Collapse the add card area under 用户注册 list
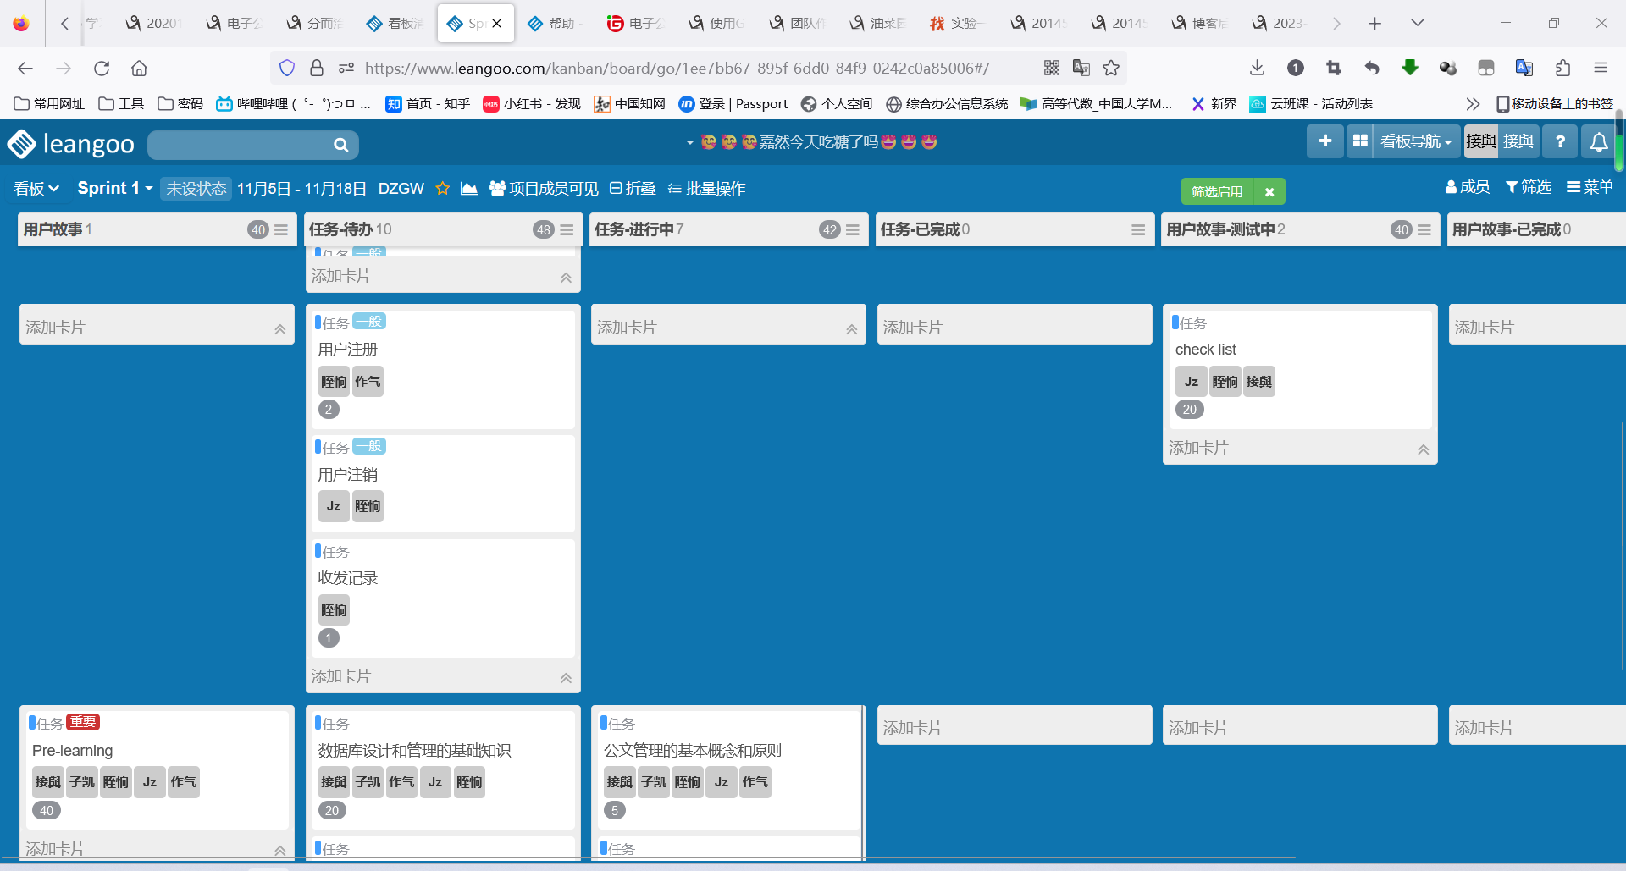Viewport: 1626px width, 871px height. 566,677
